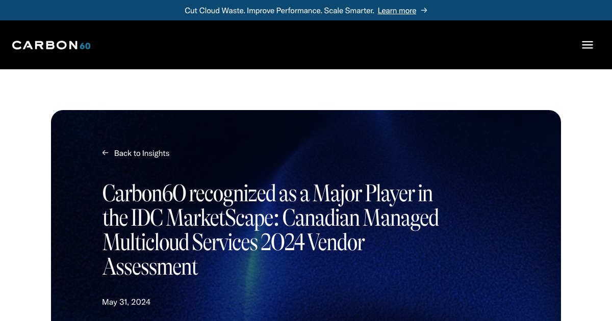Click the Carbon60 logo
Viewport: 612px width, 321px height.
click(x=52, y=45)
